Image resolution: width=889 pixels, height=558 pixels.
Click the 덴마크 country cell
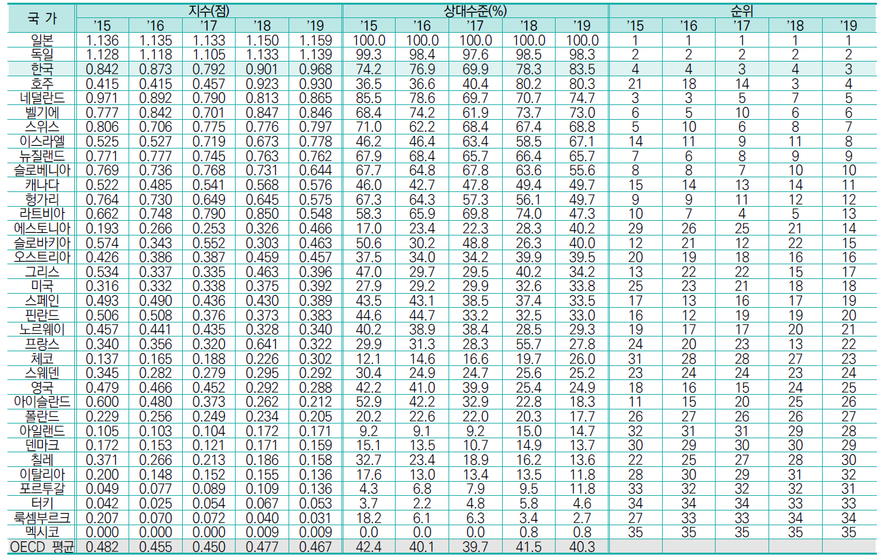41,446
